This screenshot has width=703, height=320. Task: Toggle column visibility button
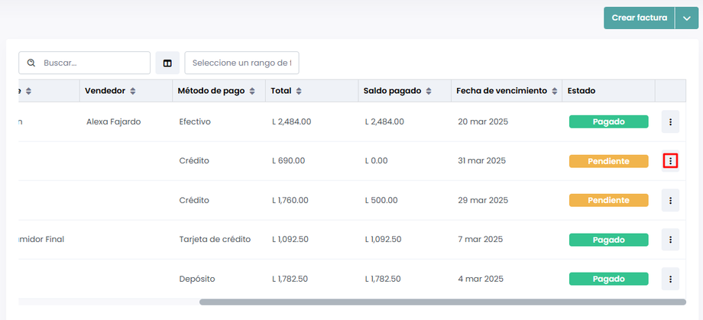167,63
